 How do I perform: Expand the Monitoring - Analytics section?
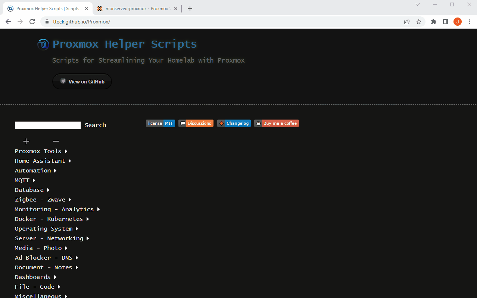coord(57,209)
